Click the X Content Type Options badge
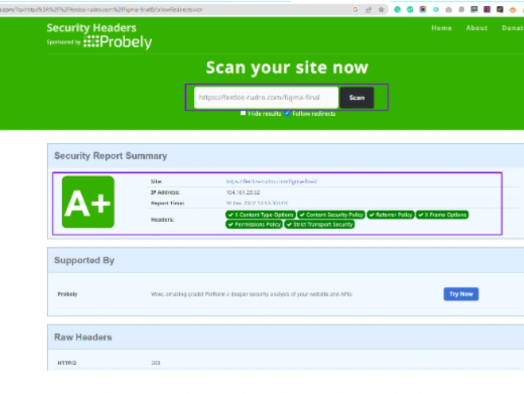The width and height of the screenshot is (524, 393). [260, 214]
